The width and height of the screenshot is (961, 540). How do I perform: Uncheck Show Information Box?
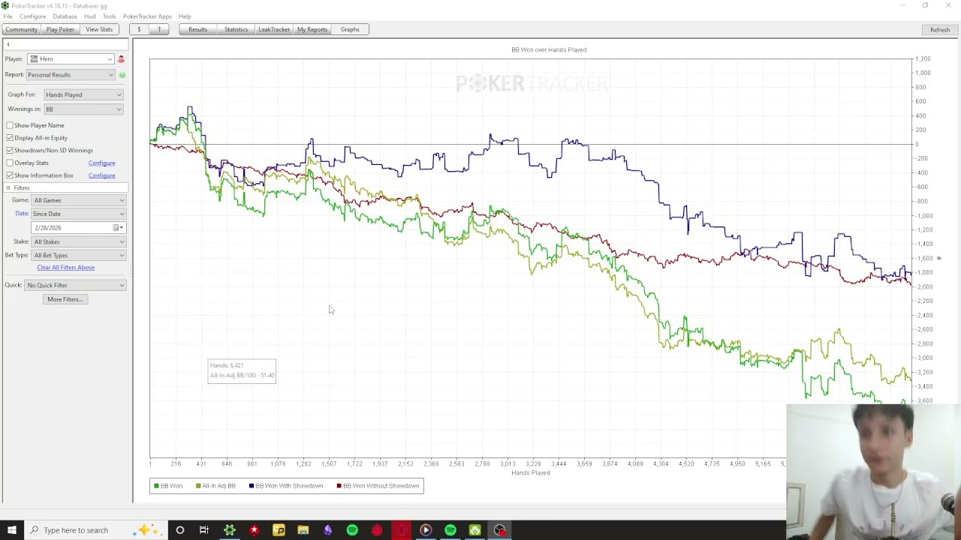pos(10,175)
